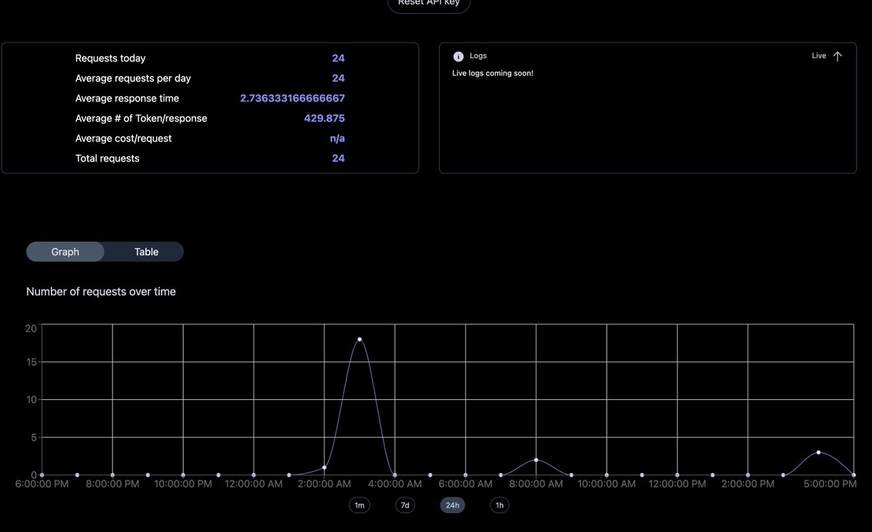Click the zero data point at 12:00:00 PM
The height and width of the screenshot is (532, 872).
677,475
